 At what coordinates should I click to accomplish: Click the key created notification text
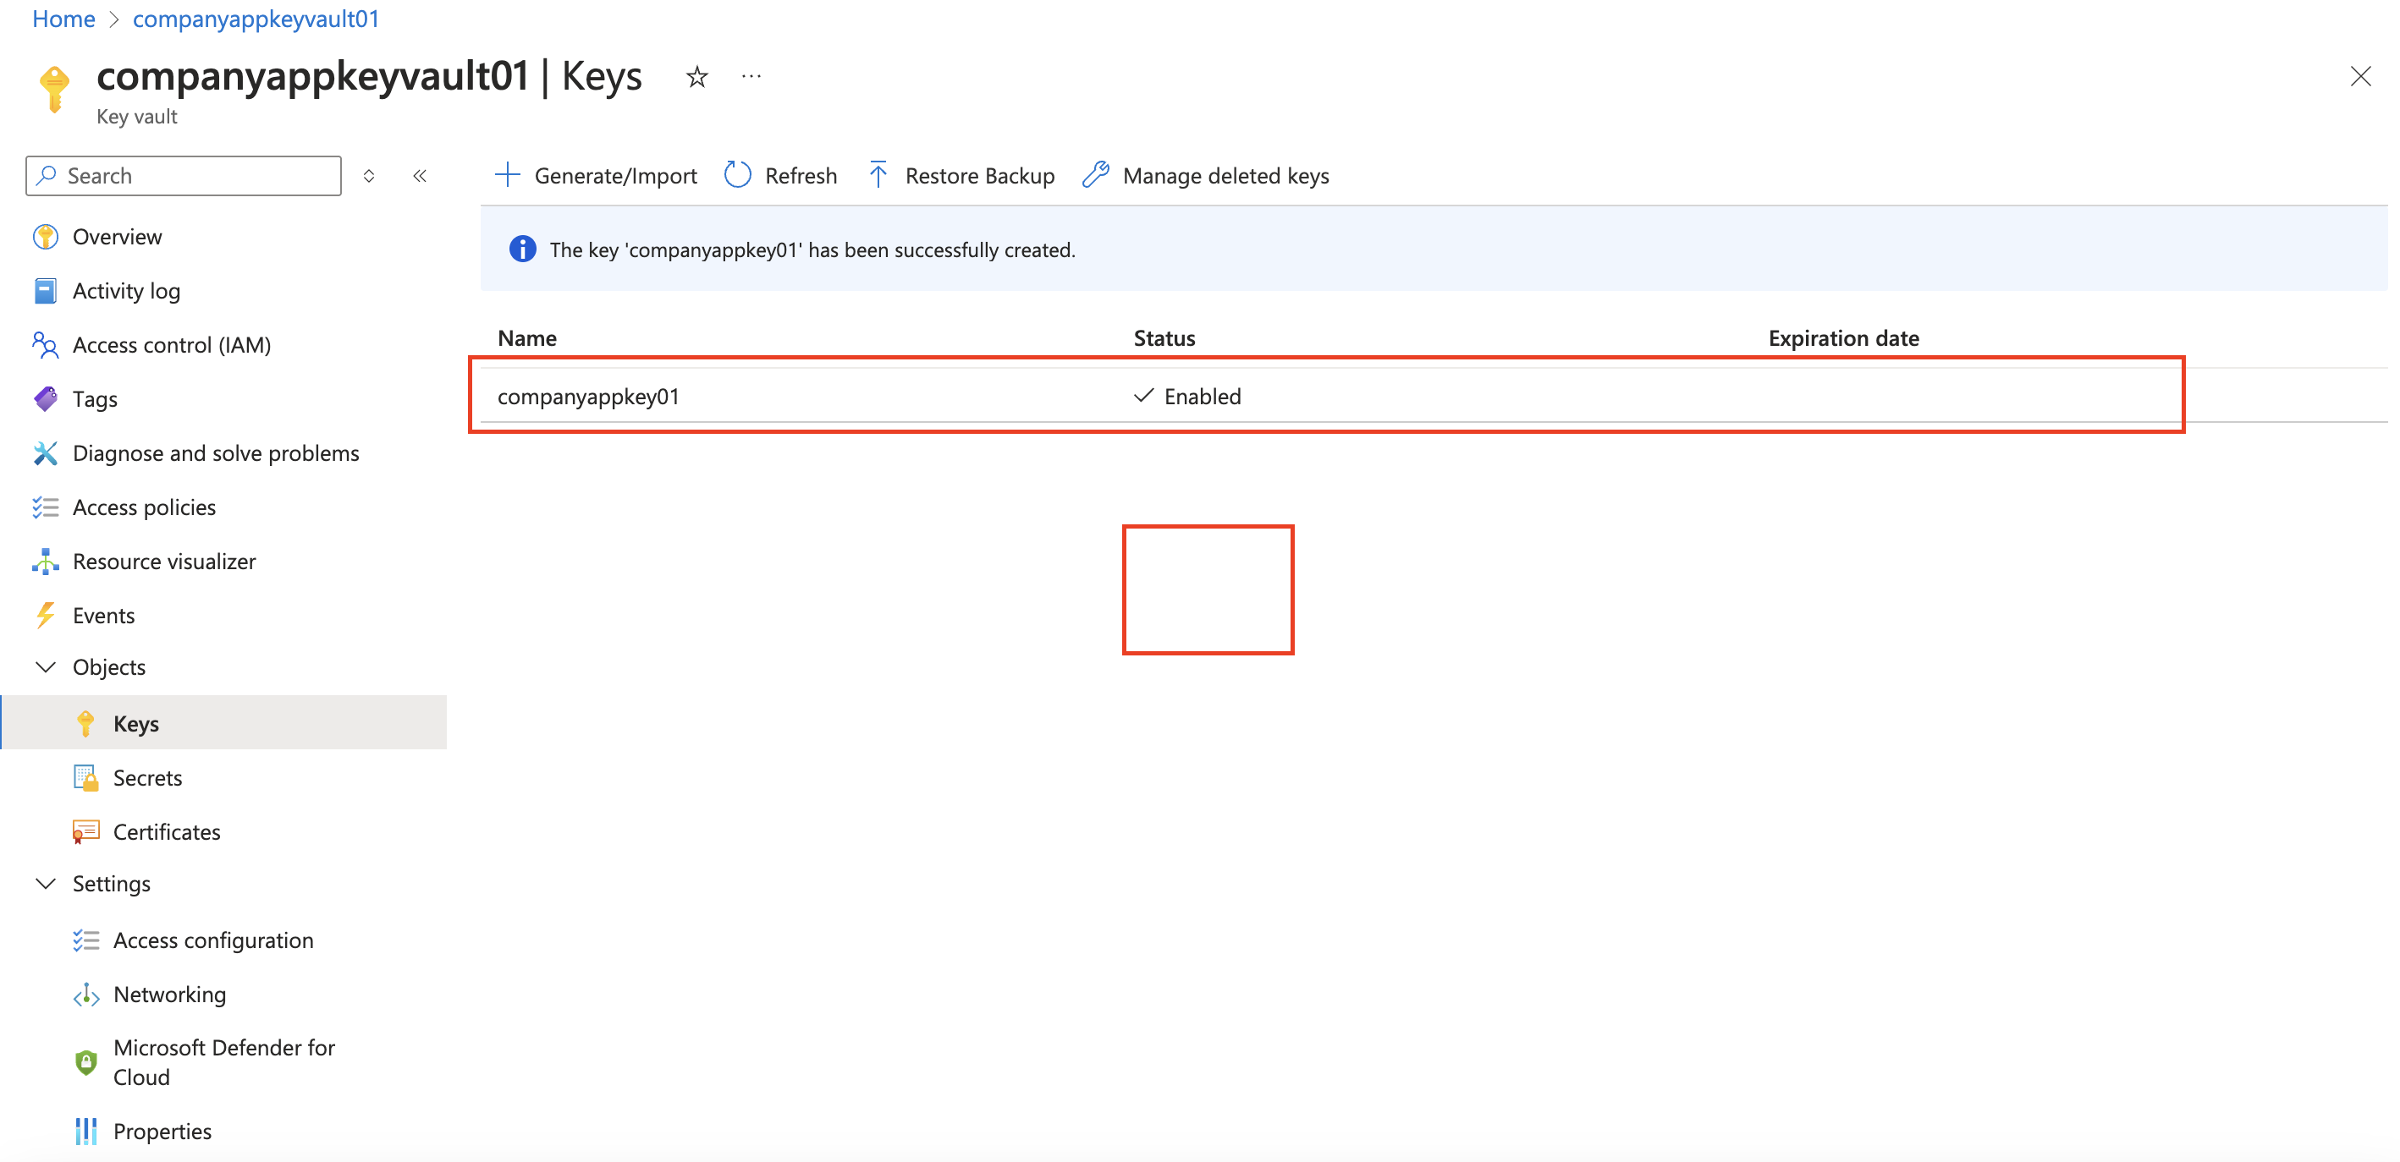coord(812,249)
